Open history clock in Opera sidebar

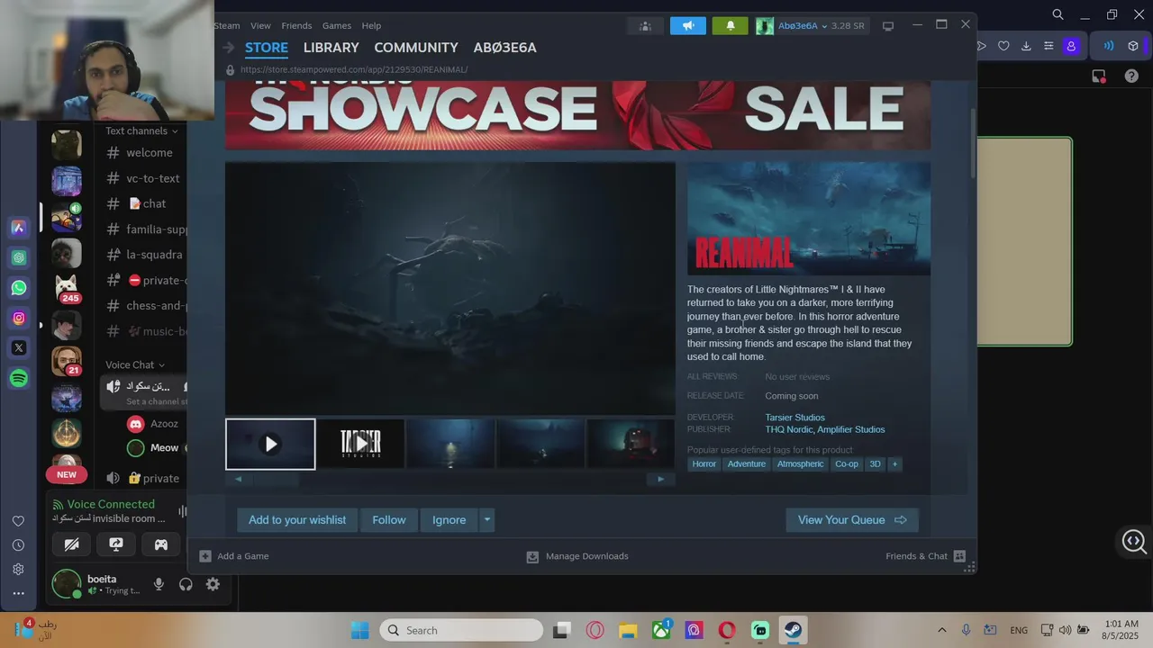click(18, 545)
